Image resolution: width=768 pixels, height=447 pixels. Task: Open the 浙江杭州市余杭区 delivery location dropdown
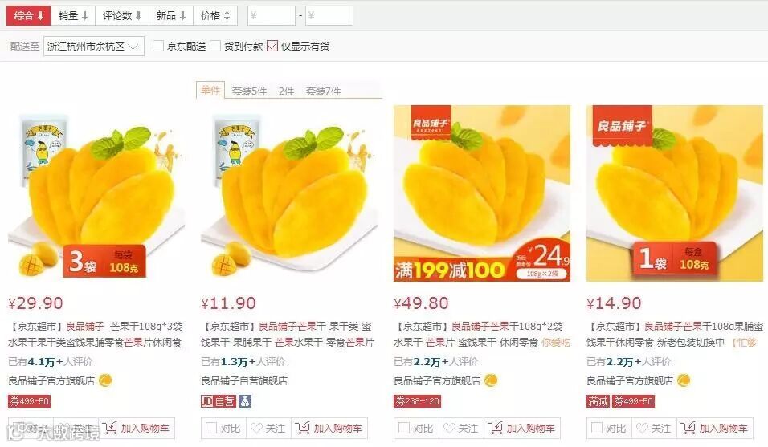point(93,46)
